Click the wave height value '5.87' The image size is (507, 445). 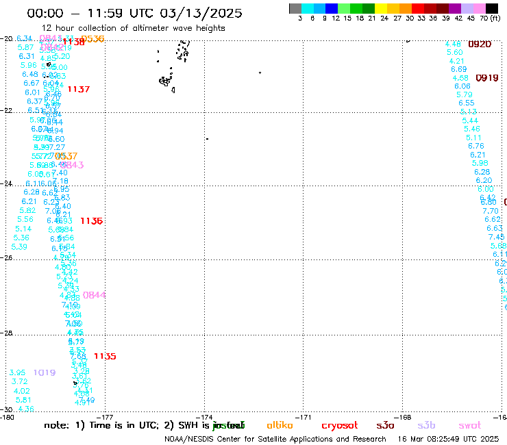coord(25,47)
